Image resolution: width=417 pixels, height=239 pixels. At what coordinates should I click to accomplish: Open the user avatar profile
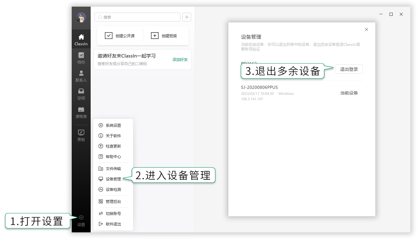click(81, 17)
